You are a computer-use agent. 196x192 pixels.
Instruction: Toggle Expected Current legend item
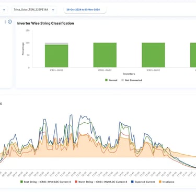(x=143, y=182)
